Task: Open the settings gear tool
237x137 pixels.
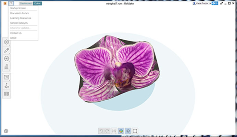Action: coord(7,42)
